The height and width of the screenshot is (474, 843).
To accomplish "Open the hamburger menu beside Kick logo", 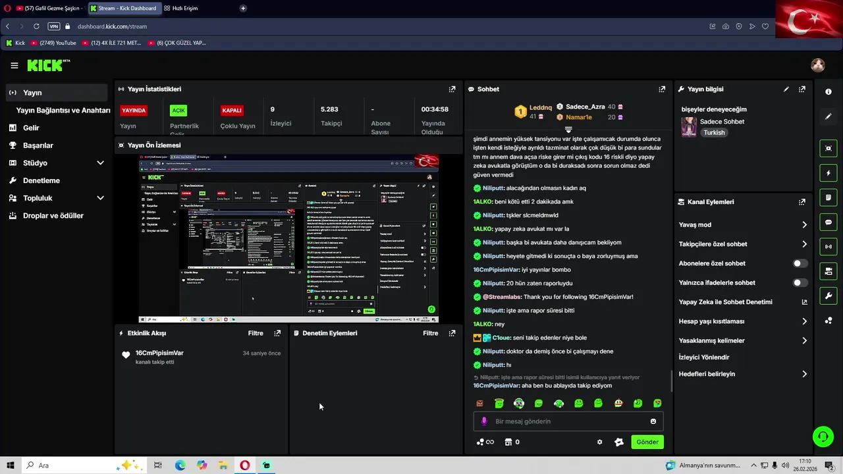I will pyautogui.click(x=14, y=65).
